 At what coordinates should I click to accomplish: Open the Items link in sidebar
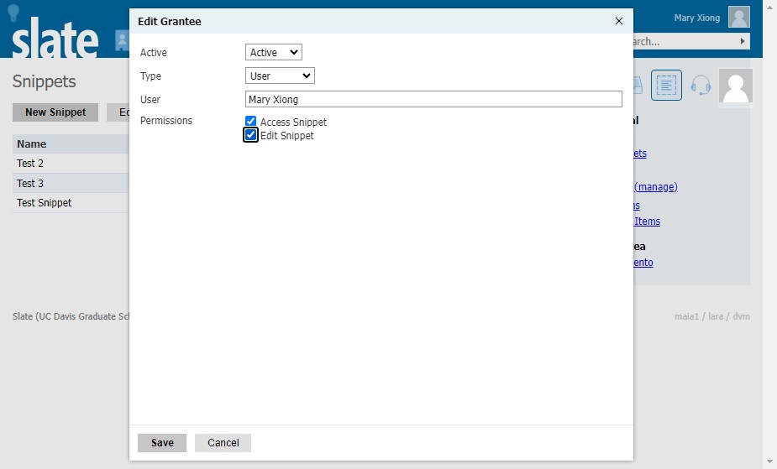click(x=647, y=221)
